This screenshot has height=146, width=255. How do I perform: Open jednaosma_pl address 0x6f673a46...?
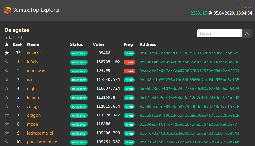(189, 133)
